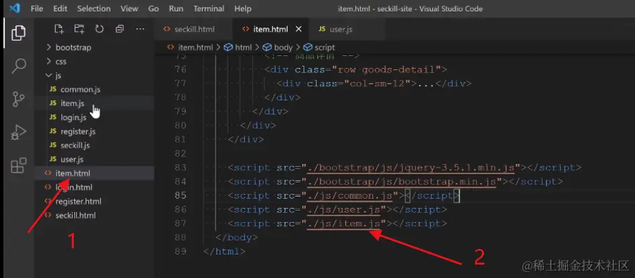The height and width of the screenshot is (278, 635).
Task: Refresh the explorer file tree
Action: pos(99,29)
